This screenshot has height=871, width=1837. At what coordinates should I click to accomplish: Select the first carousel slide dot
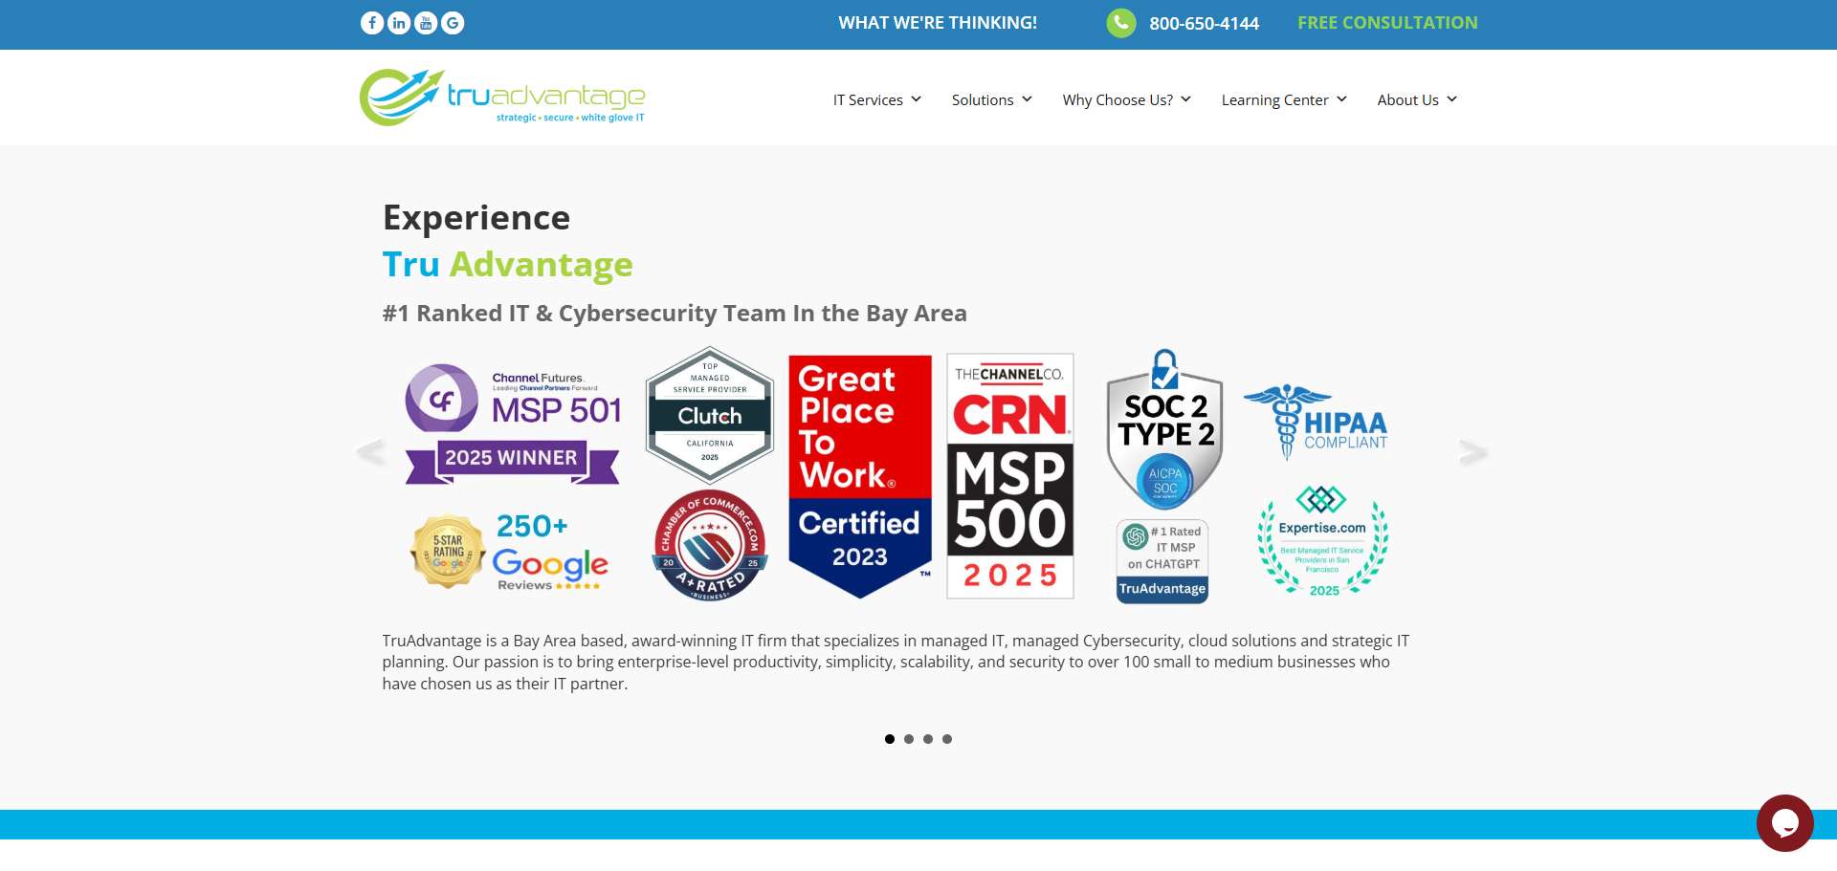point(890,739)
